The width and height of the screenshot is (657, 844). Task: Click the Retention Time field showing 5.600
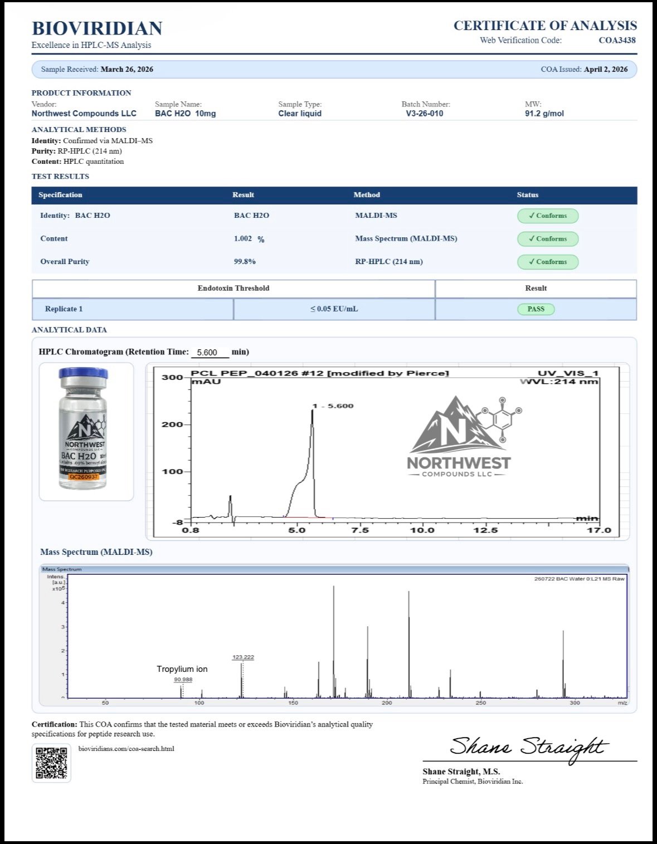tap(209, 353)
